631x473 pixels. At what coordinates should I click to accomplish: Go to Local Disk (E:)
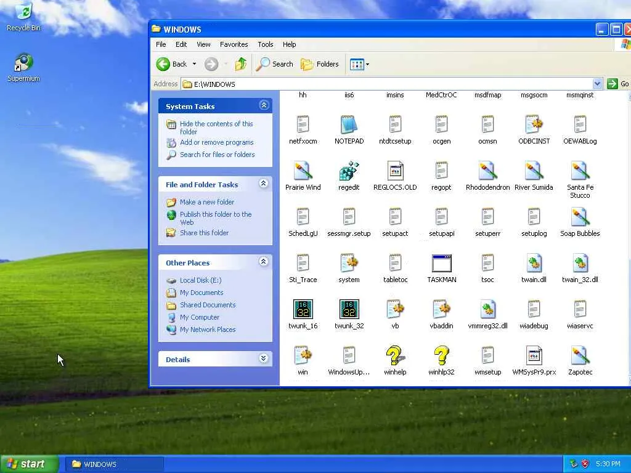200,280
